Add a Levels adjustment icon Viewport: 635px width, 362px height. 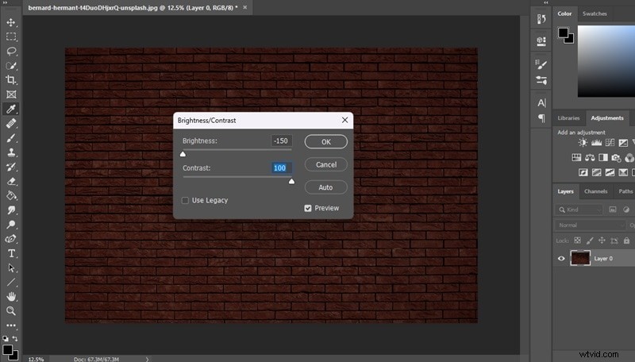[597, 143]
